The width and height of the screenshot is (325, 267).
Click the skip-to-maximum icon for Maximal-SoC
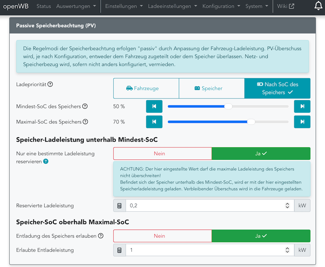pyautogui.click(x=302, y=122)
